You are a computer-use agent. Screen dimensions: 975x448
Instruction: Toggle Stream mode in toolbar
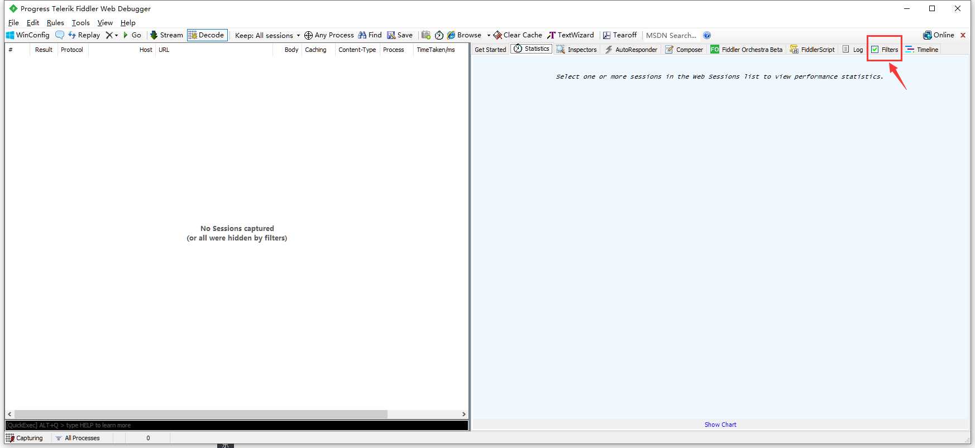coord(166,35)
